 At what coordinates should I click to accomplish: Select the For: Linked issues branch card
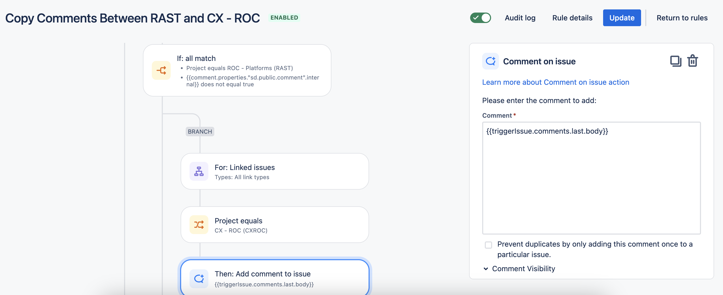pyautogui.click(x=275, y=171)
